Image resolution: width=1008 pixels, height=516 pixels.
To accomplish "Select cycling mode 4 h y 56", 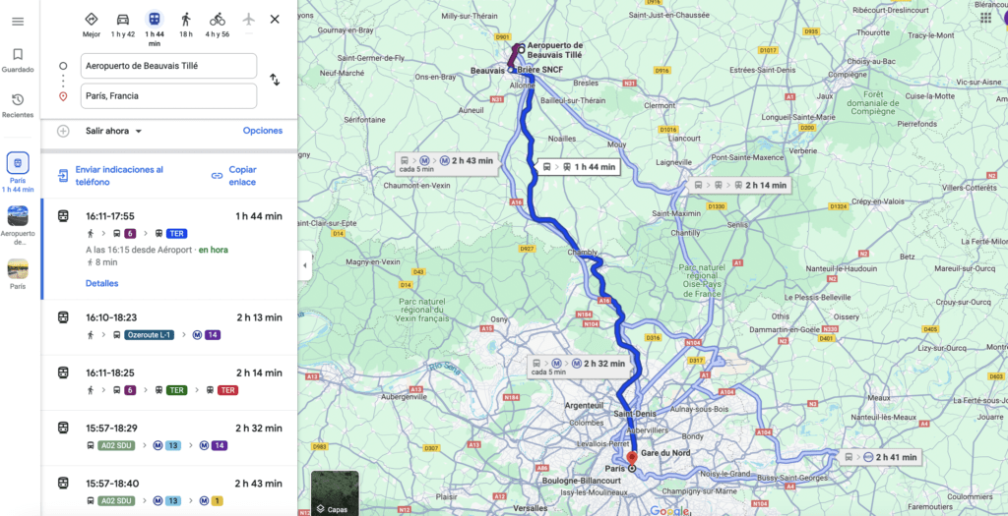I will click(x=218, y=25).
